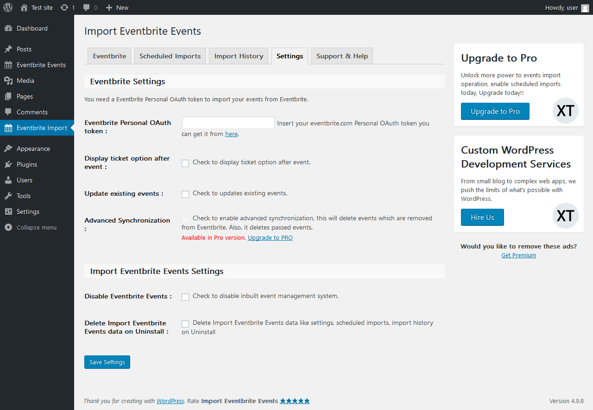Click the Save Settings button
The image size is (593, 410).
coord(107,362)
